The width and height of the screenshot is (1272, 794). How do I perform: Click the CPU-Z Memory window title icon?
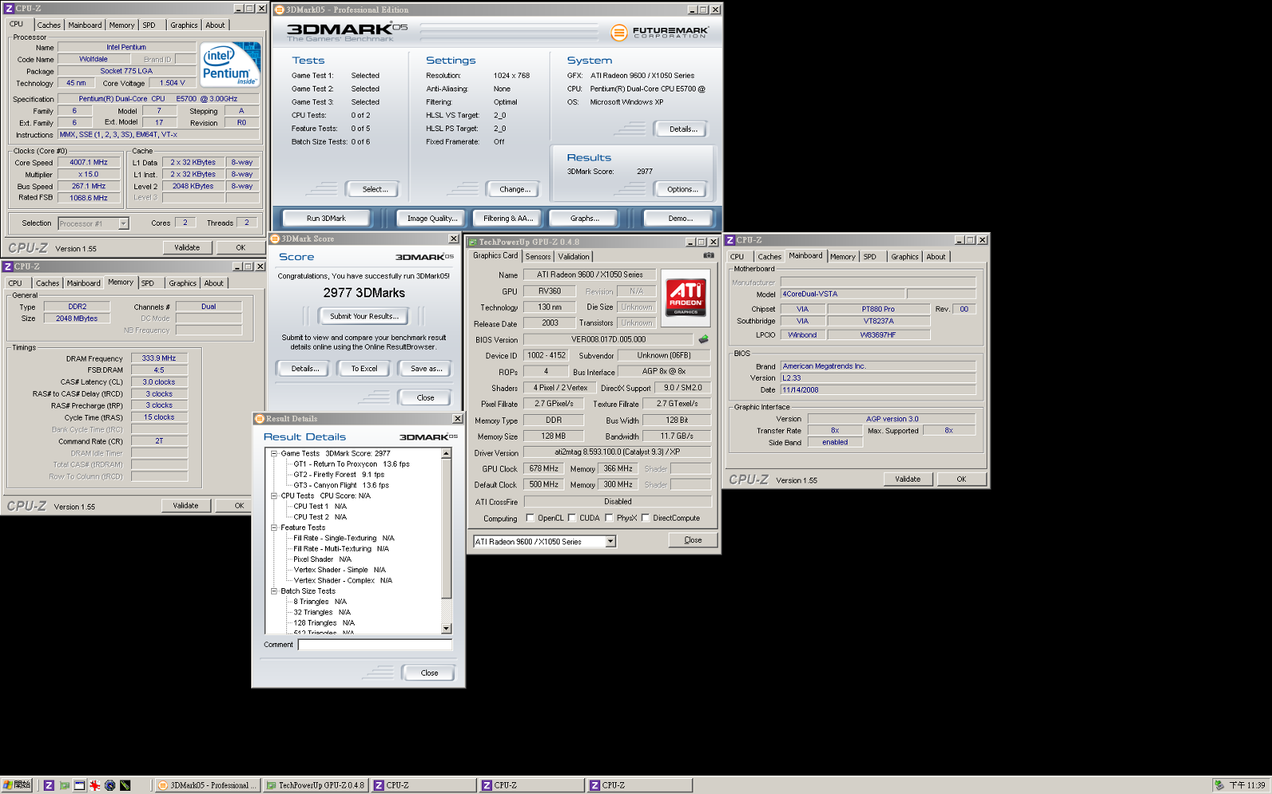(x=8, y=266)
